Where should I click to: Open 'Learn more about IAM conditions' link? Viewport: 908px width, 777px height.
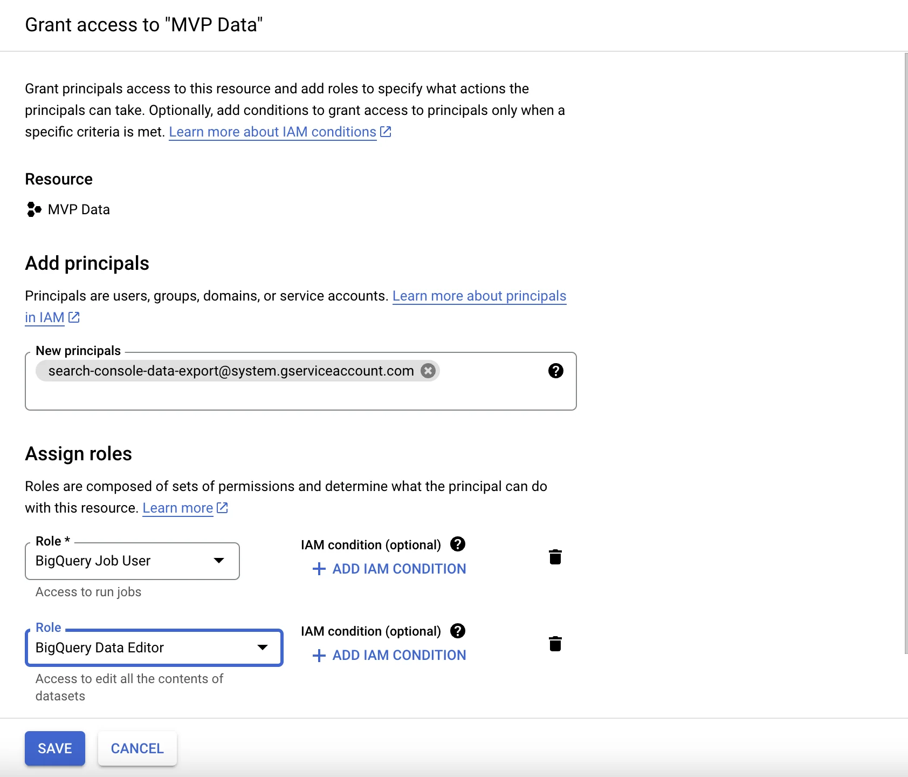point(272,132)
